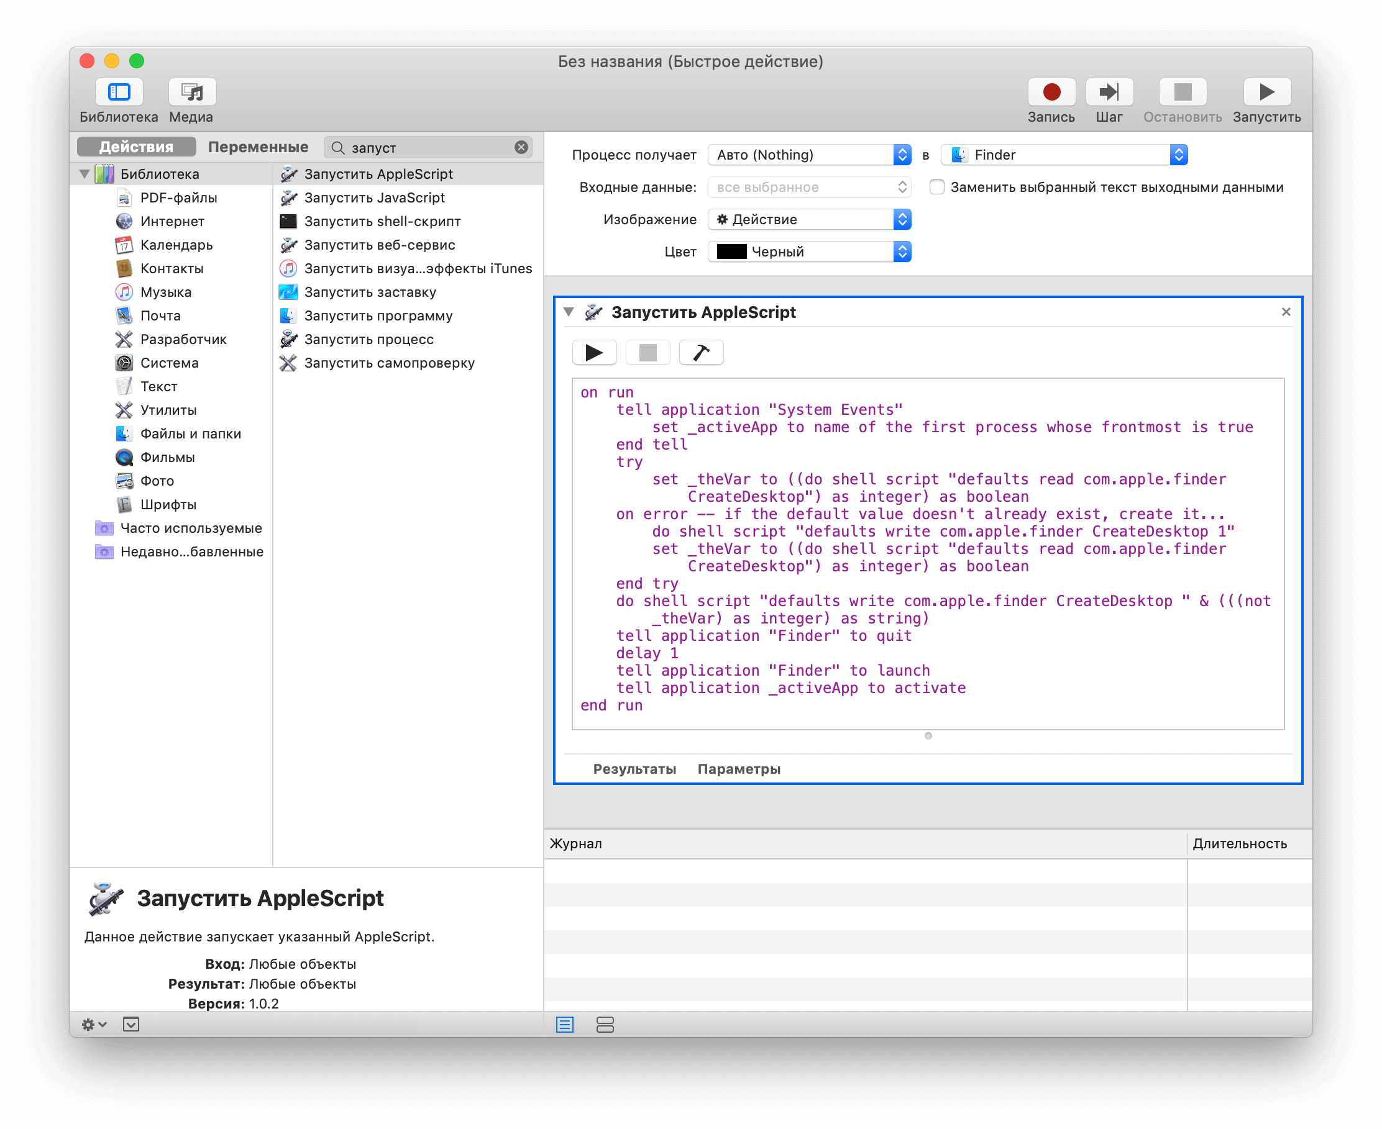The height and width of the screenshot is (1129, 1382).
Task: Toggle Заменить выбранный текст выходными данными
Action: click(x=936, y=188)
